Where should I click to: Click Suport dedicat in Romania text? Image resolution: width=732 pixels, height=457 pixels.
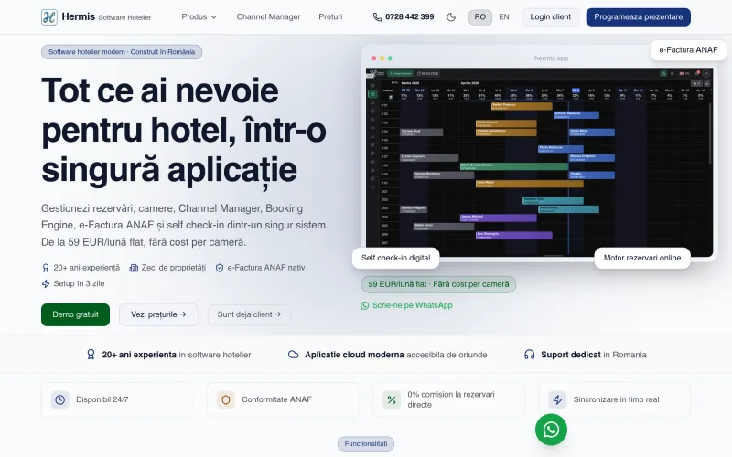tap(593, 355)
